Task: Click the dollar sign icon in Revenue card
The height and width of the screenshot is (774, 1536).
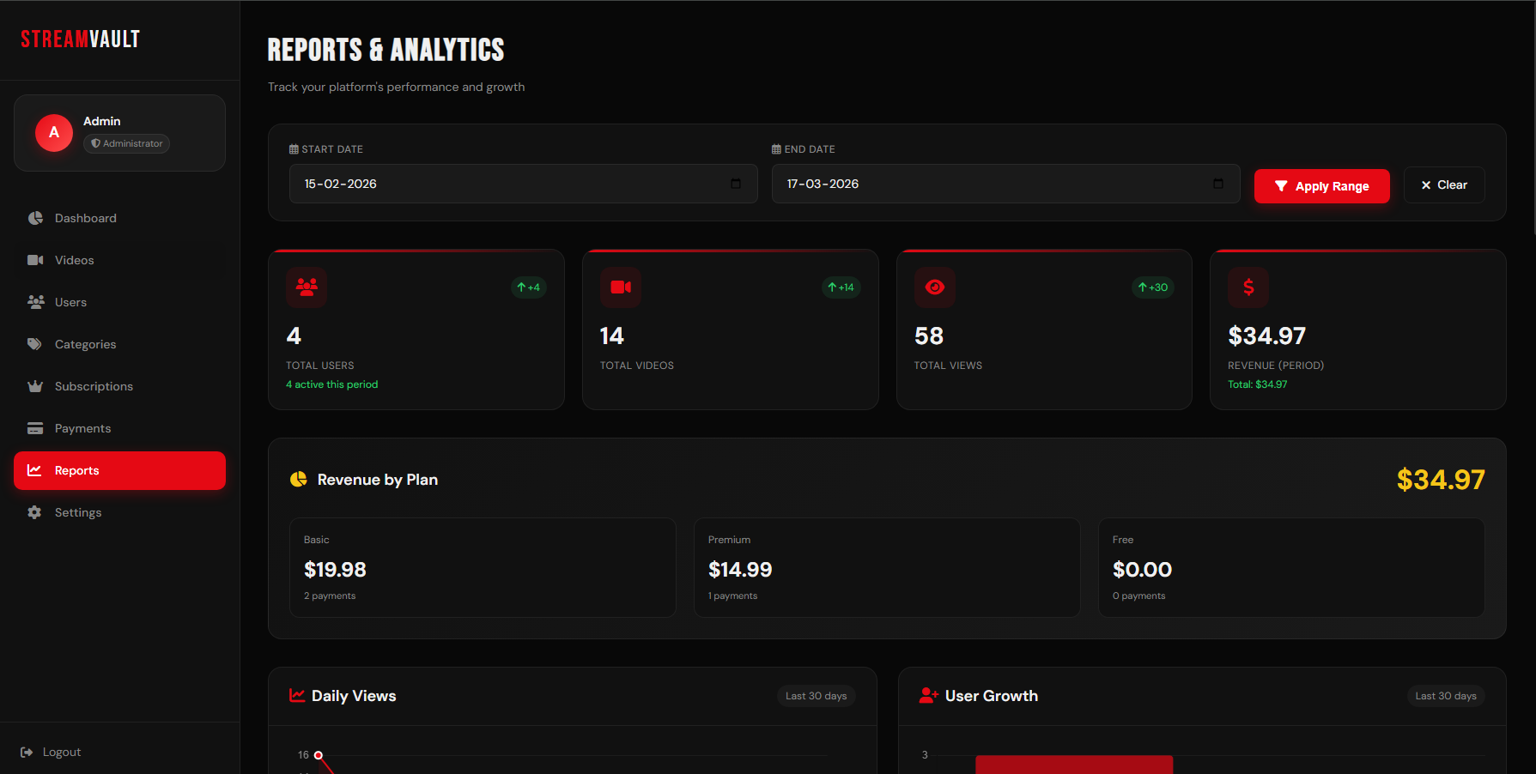Action: [1248, 287]
